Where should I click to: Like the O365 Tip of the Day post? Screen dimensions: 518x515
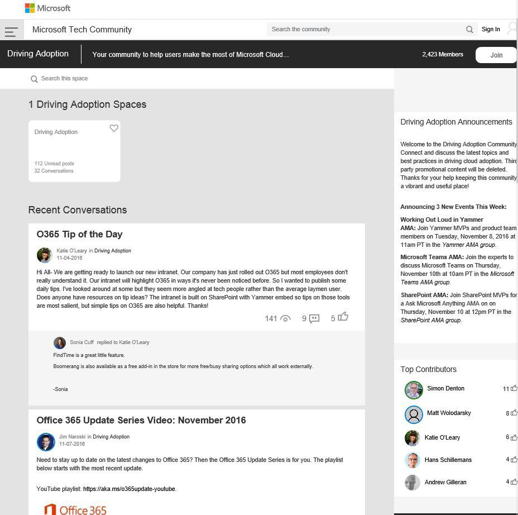(343, 317)
